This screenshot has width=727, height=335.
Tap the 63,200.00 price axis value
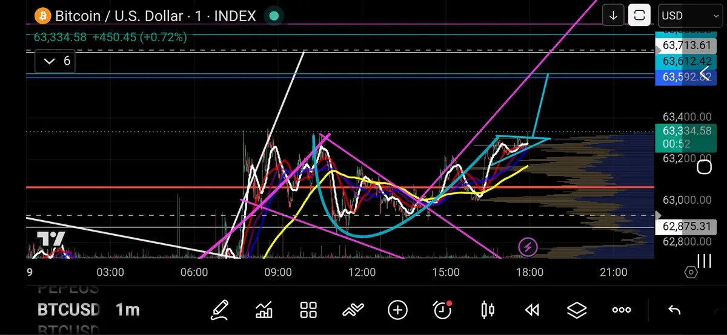click(x=687, y=158)
